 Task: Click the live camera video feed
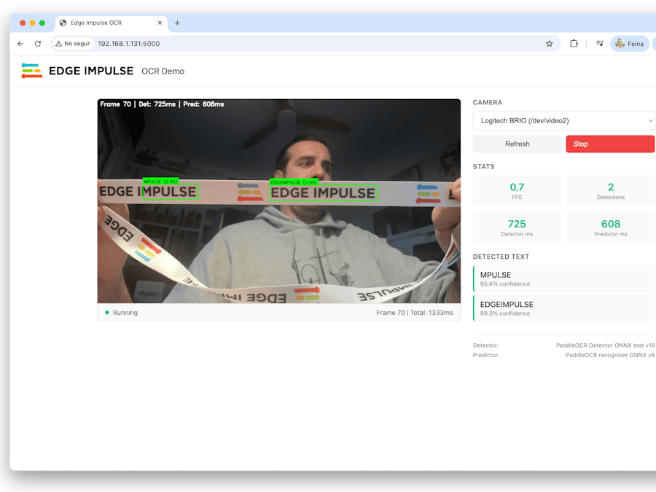tap(279, 201)
